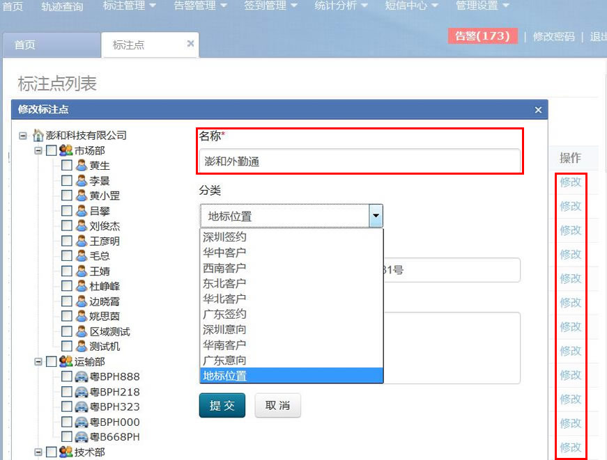607x460 pixels.
Task: Collapse the 市场部 tree branch
Action: coord(38,150)
